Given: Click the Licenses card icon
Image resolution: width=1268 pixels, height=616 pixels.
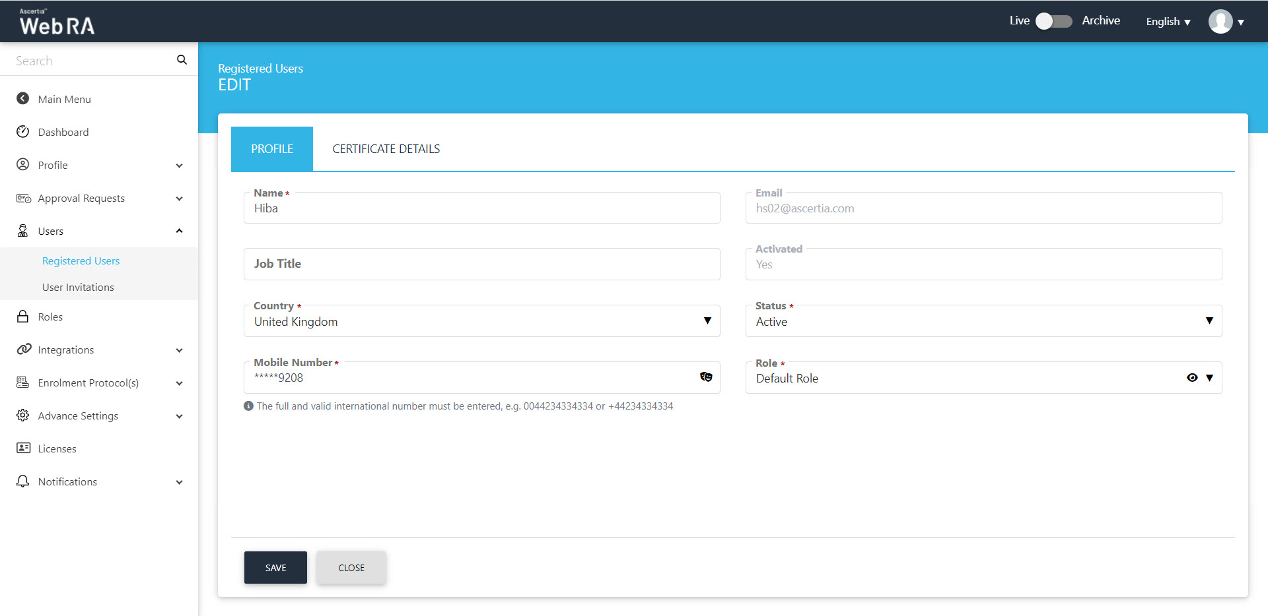Looking at the screenshot, I should point(23,448).
